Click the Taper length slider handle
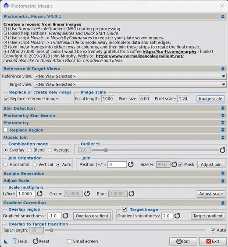This screenshot has height=247, width=228. click(51, 230)
